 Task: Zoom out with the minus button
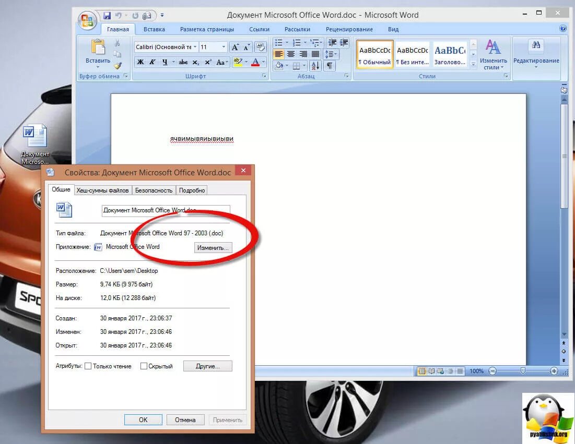pos(492,371)
